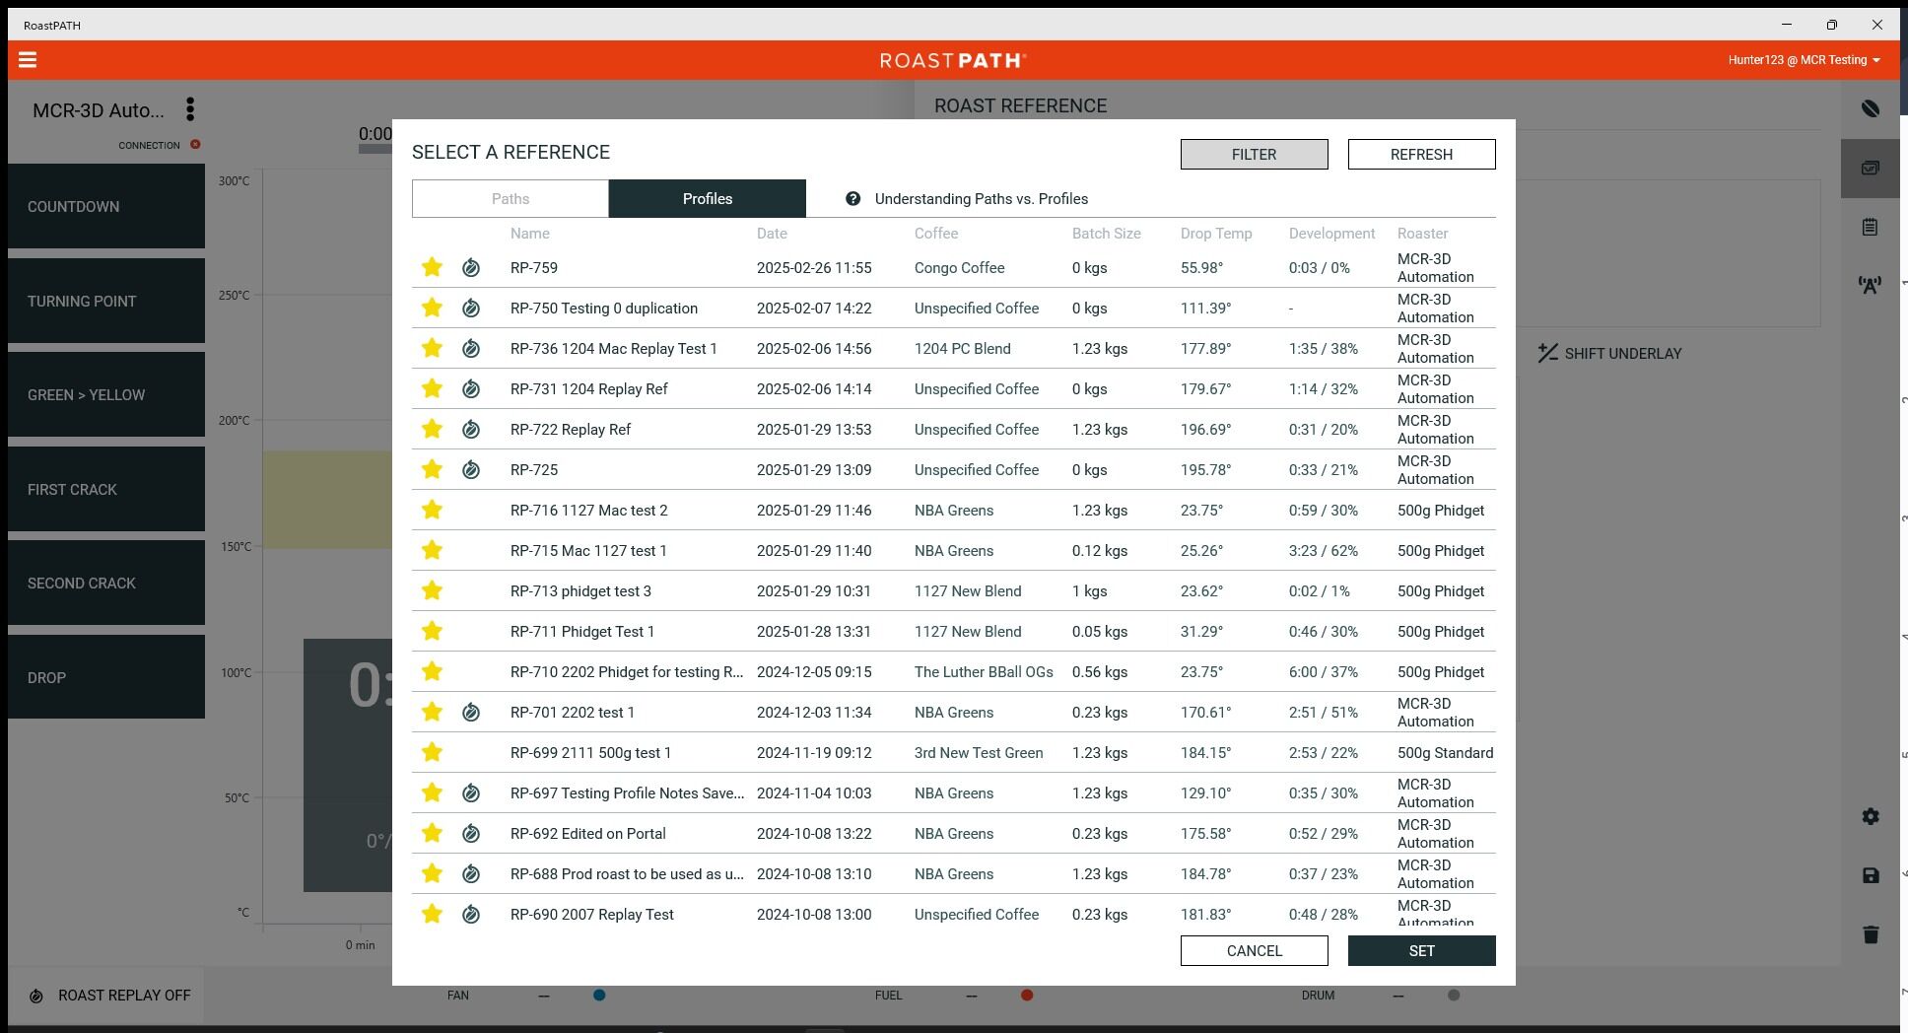Toggle favorite star for RP-699 2111 500g test 1

tap(432, 753)
